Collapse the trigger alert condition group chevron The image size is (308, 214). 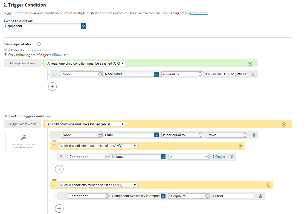[284, 124]
